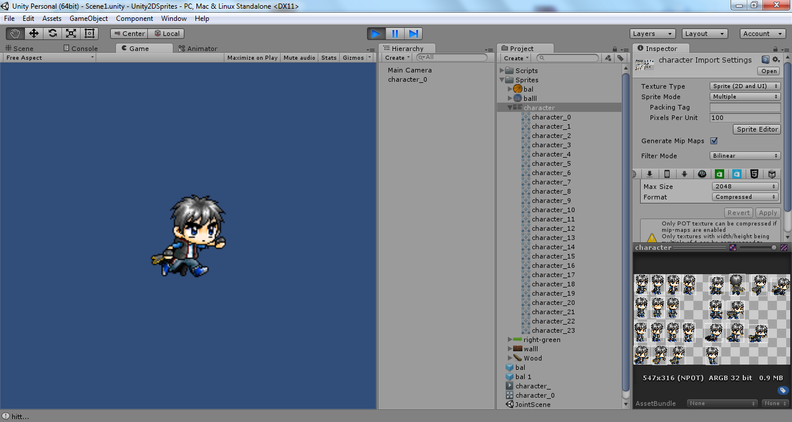Click the basketball bal sprite icon
This screenshot has height=422, width=792.
click(518, 89)
